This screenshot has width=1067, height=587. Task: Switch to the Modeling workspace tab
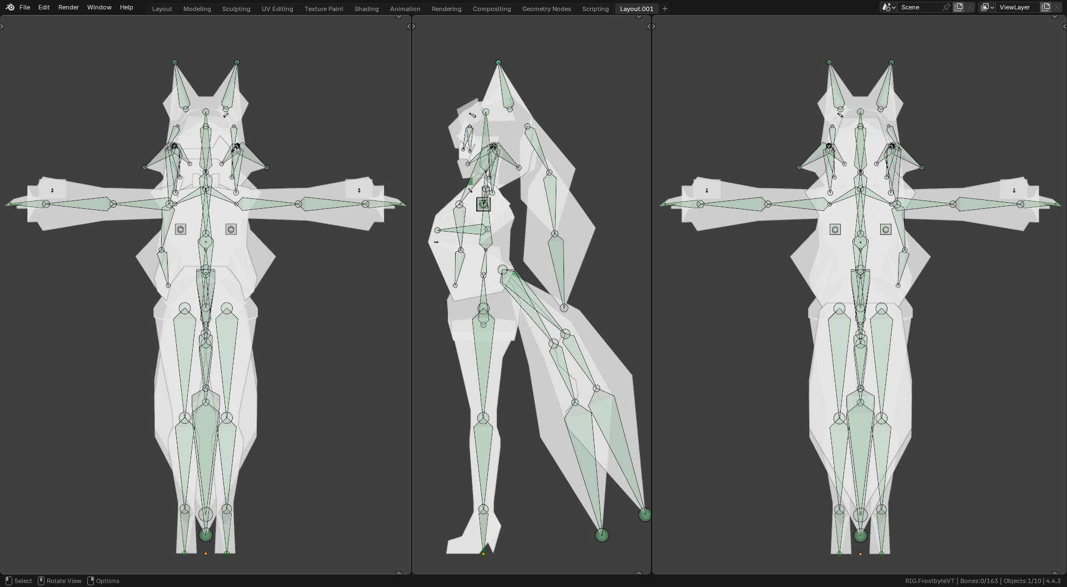197,8
